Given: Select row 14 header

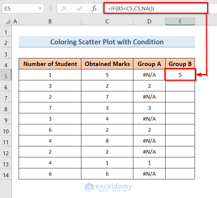Looking at the screenshot, I should click(x=6, y=174).
